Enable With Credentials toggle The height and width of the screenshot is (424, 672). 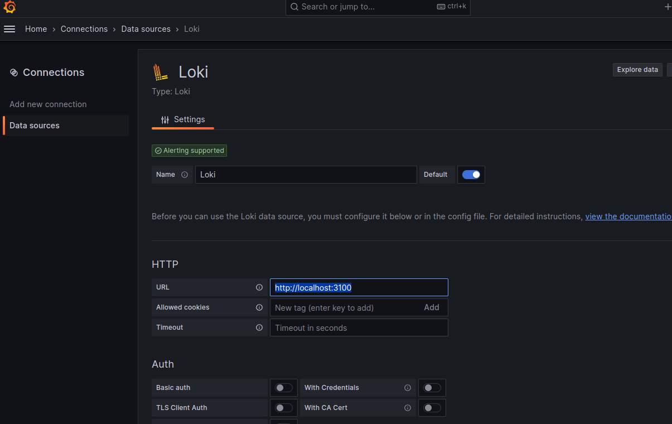[x=432, y=388]
